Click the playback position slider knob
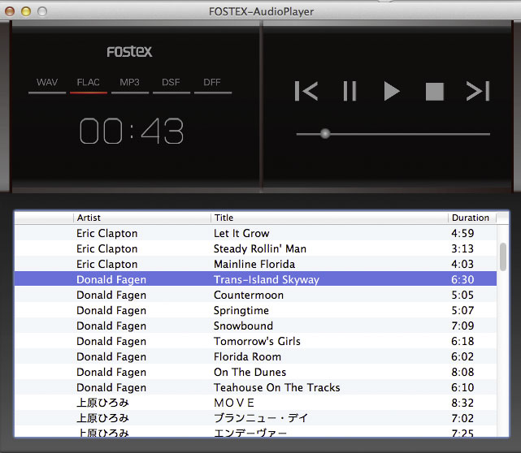 [x=325, y=134]
